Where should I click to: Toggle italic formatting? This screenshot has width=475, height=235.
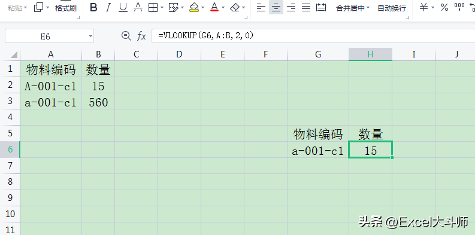[108, 8]
